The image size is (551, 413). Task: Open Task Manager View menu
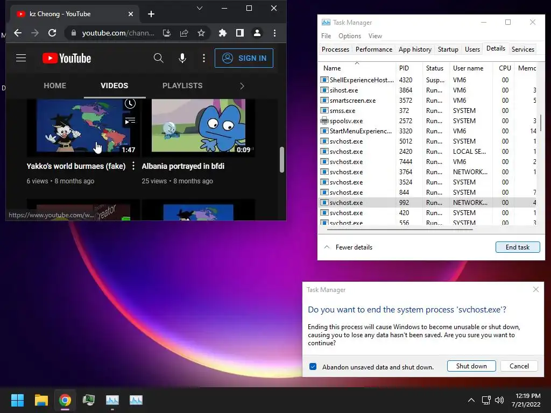[x=375, y=36]
